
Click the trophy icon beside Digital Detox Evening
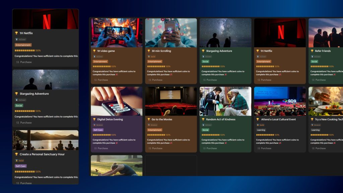pyautogui.click(x=94, y=119)
